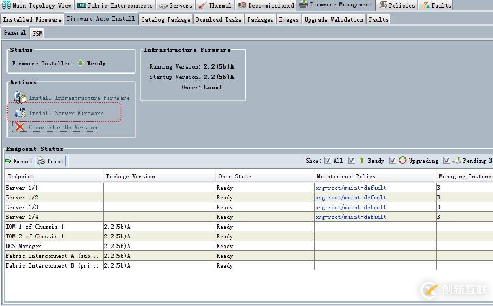This screenshot has height=306, width=493.
Task: Open maint-default policy link for Server 1/4
Action: coord(351,217)
